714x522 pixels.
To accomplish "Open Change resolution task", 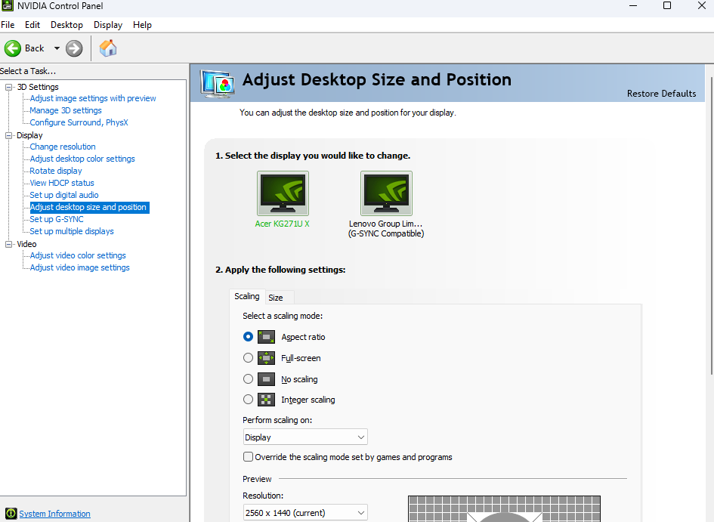I will pos(63,147).
